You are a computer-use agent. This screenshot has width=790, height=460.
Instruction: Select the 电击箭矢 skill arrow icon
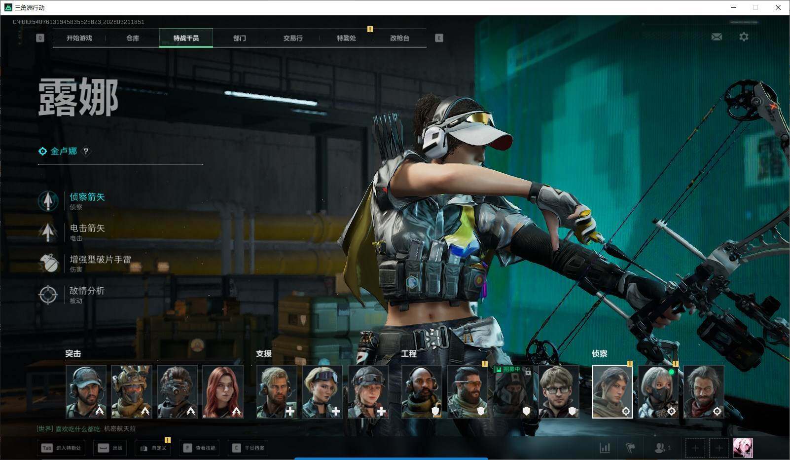coord(48,232)
